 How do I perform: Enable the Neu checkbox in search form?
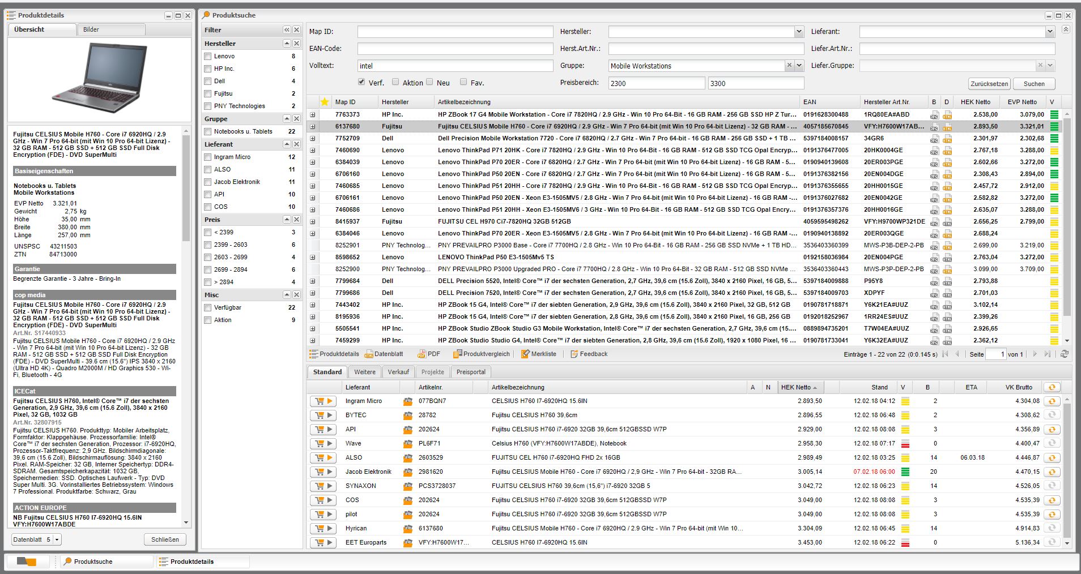[x=429, y=82]
